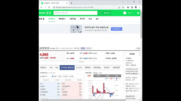Select the 6개월 chart period tab

click(x=107, y=76)
